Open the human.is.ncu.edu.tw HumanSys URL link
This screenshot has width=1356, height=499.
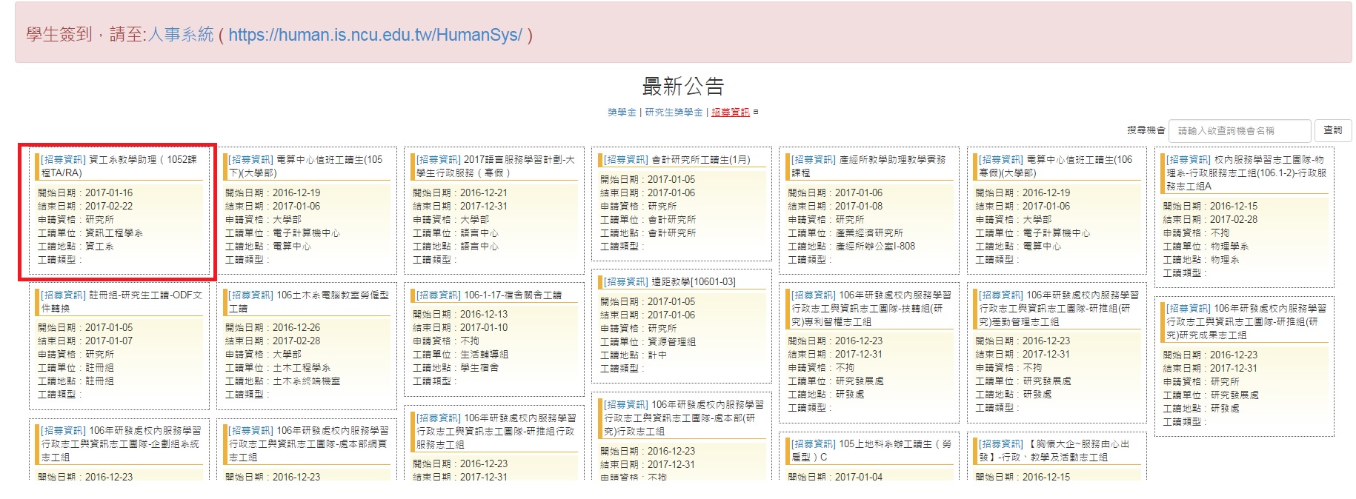(x=375, y=35)
